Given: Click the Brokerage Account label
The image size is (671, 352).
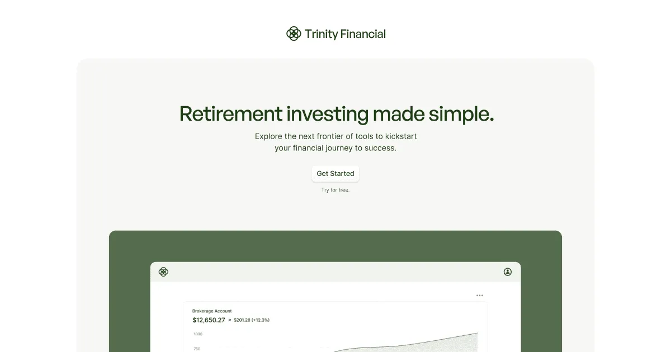Looking at the screenshot, I should coord(212,311).
